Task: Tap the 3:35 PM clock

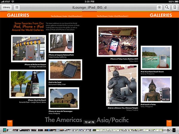Action: 89,1
